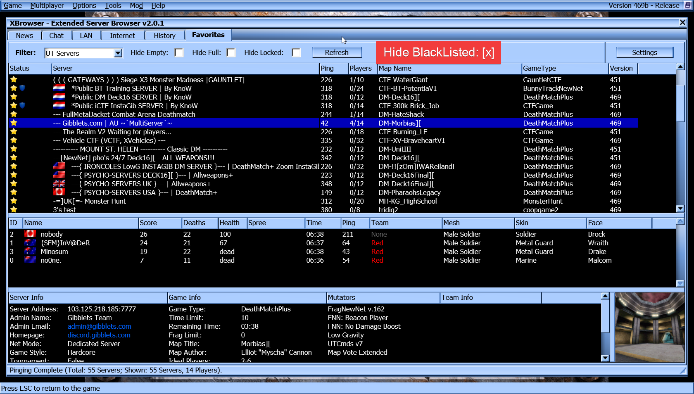The image size is (694, 394).
Task: Click favorite star of Monster Hunt server
Action: pos(14,201)
